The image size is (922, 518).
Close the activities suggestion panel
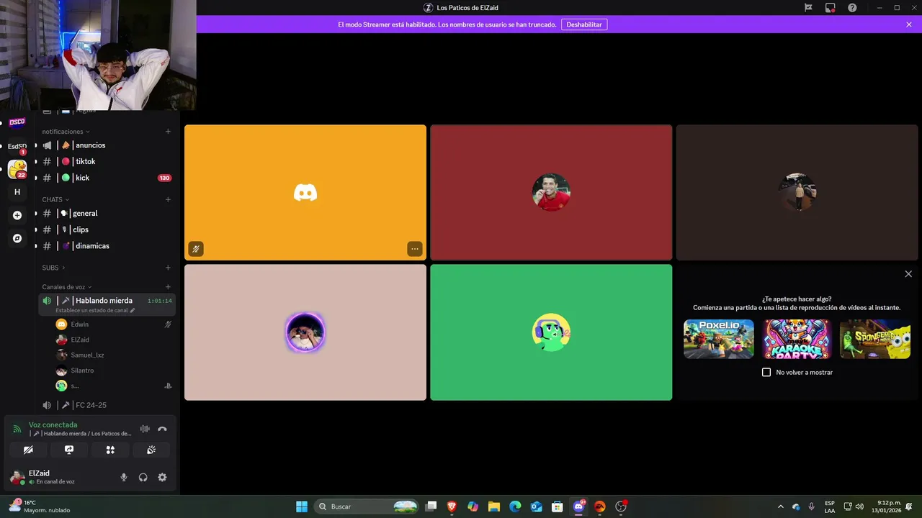coord(908,274)
